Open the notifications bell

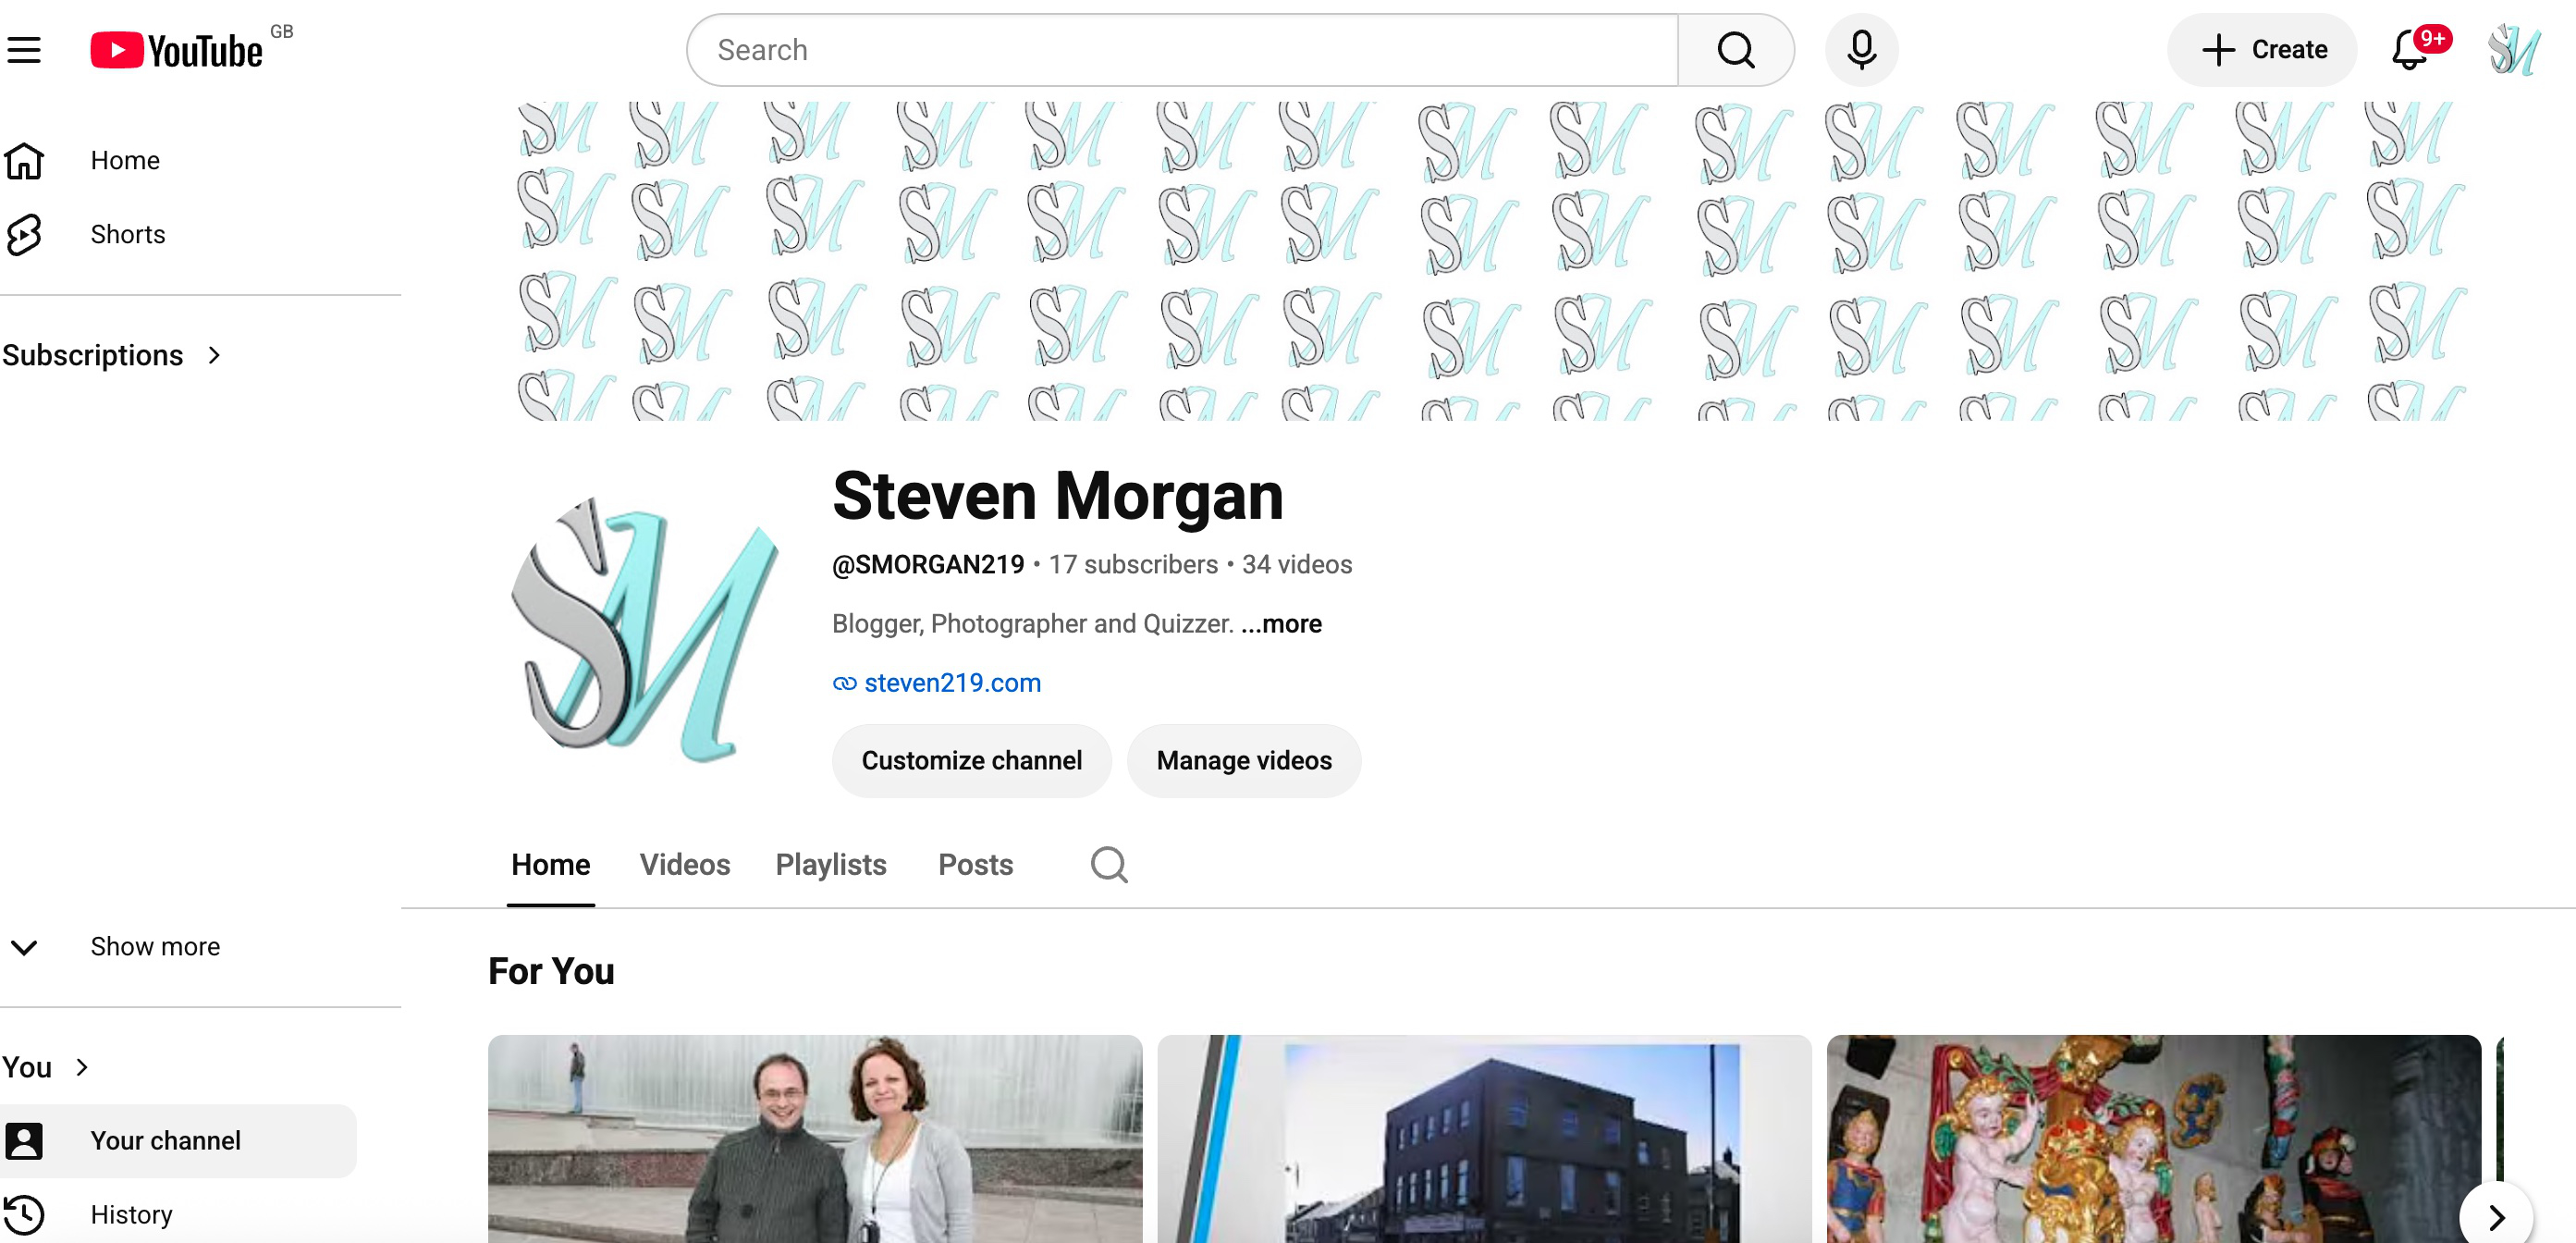pyautogui.click(x=2410, y=50)
